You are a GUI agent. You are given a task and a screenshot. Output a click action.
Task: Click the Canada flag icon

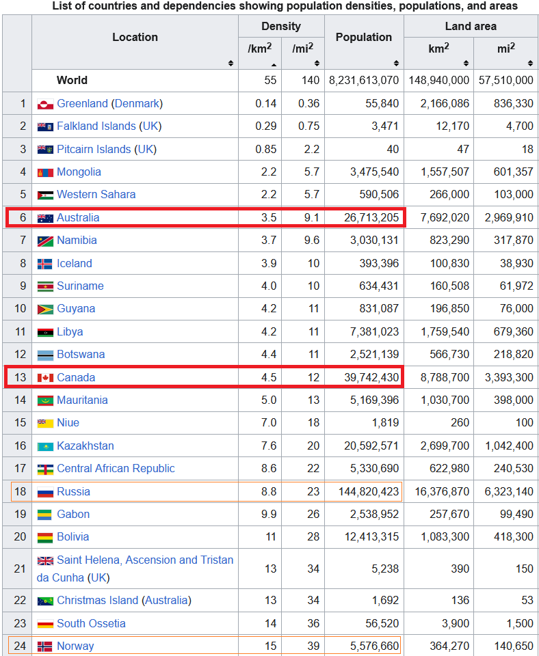tap(45, 378)
